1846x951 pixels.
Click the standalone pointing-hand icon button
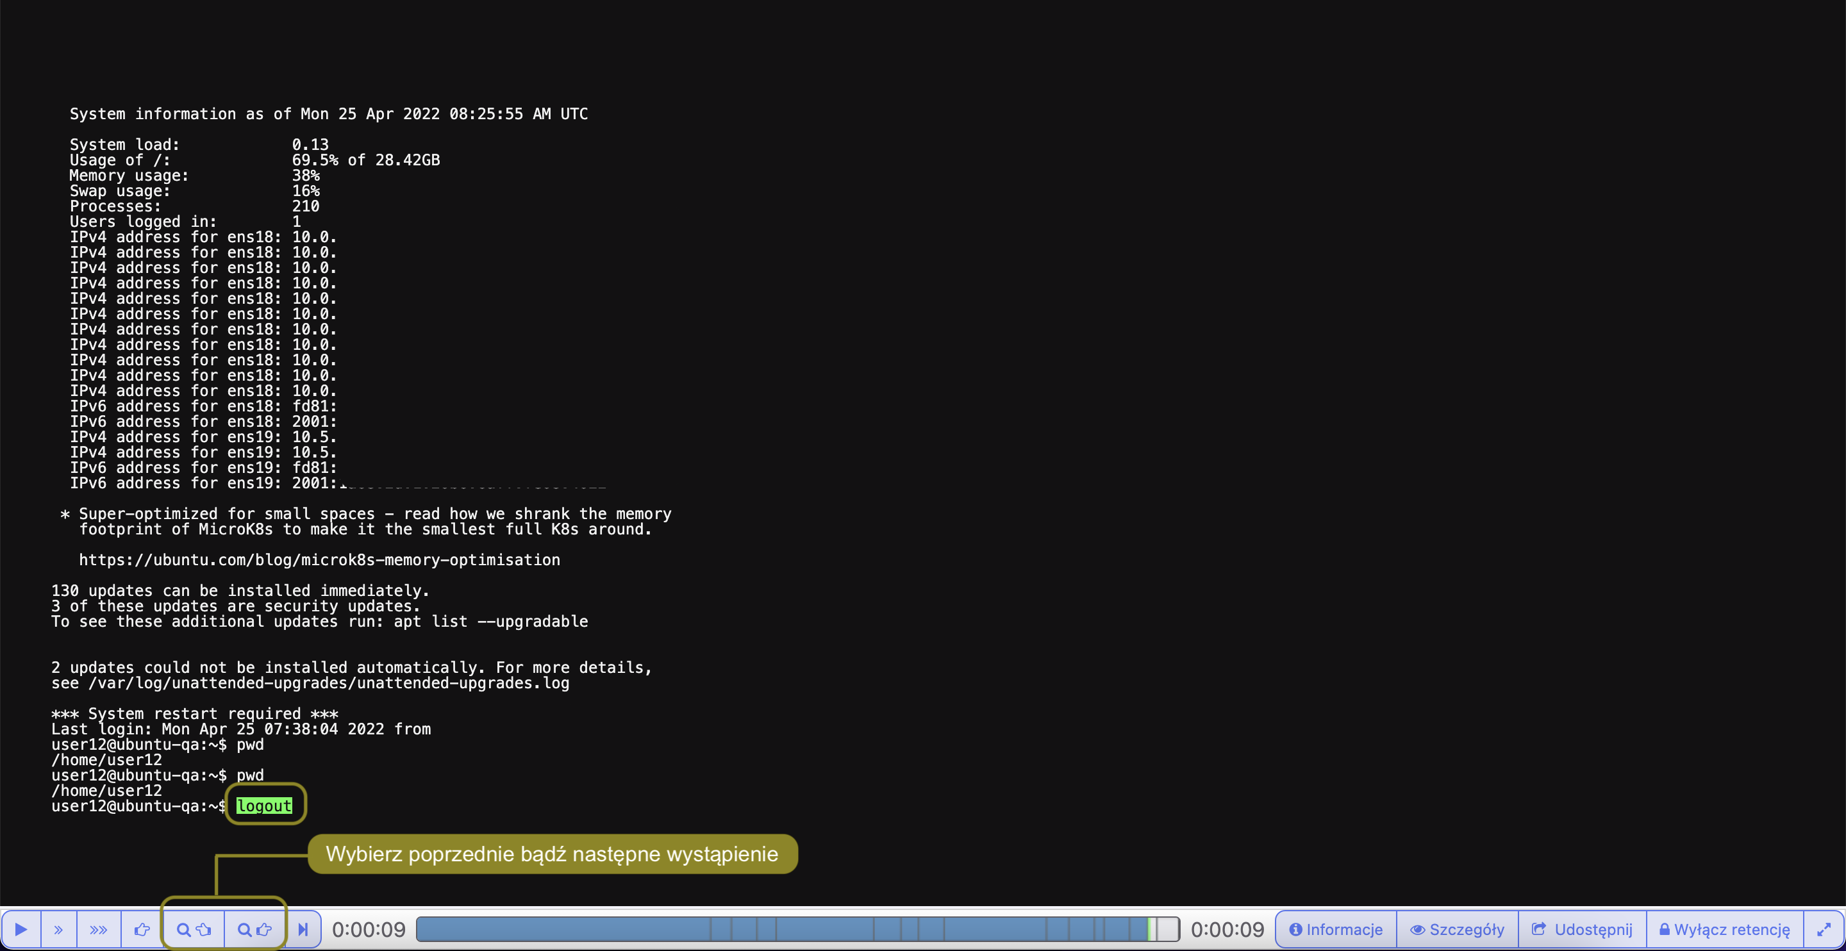142,929
